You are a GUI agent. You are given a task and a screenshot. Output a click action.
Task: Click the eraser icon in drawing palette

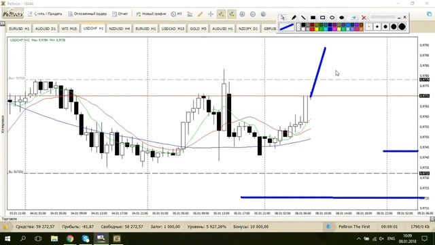tap(353, 18)
